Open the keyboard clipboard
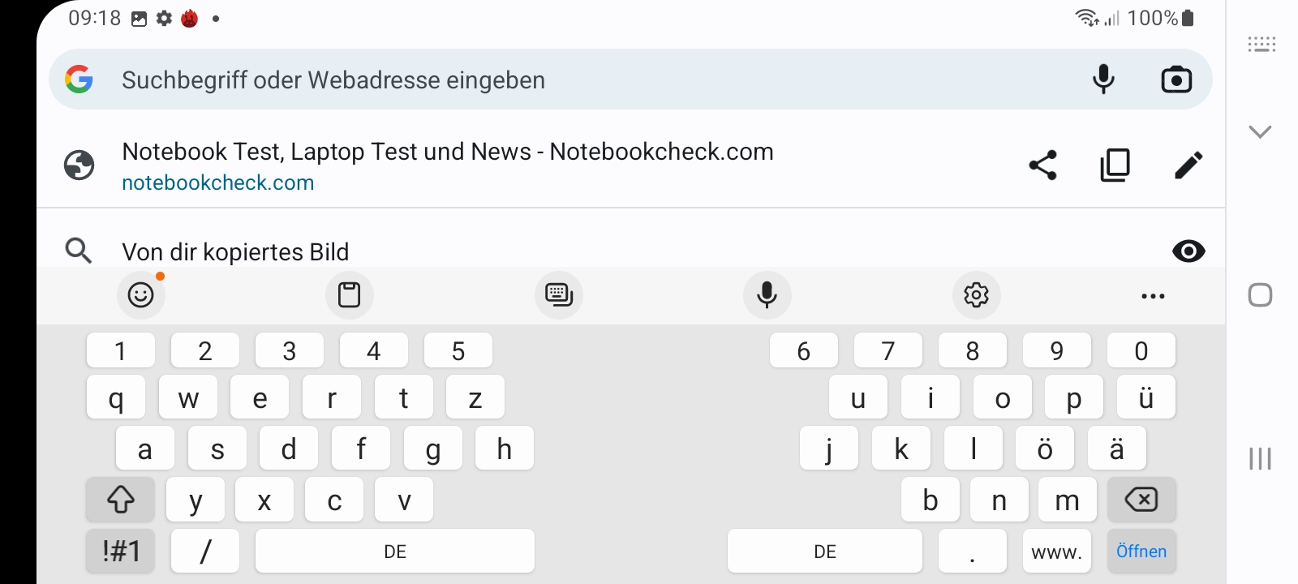 pos(350,295)
